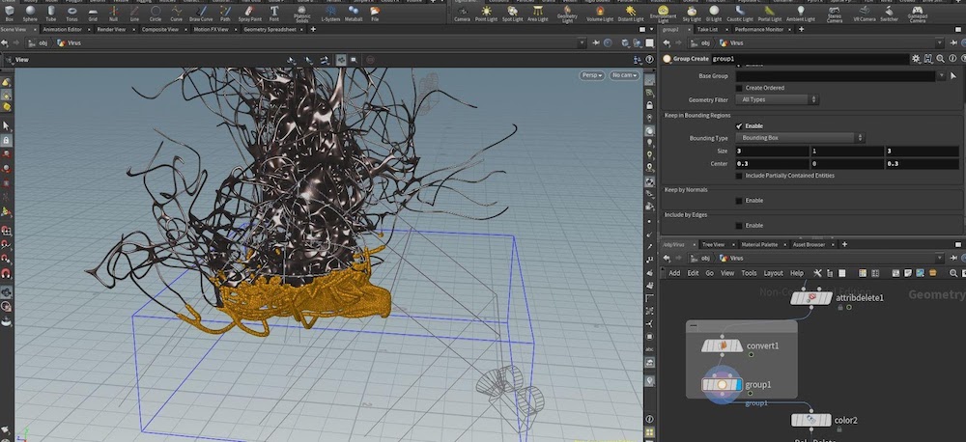The height and width of the screenshot is (442, 966).
Task: Open the Layout menu in network editor
Action: (x=773, y=273)
